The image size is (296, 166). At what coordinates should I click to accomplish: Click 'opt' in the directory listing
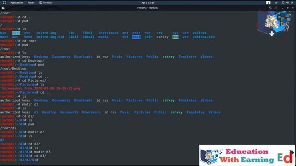[x=125, y=37]
